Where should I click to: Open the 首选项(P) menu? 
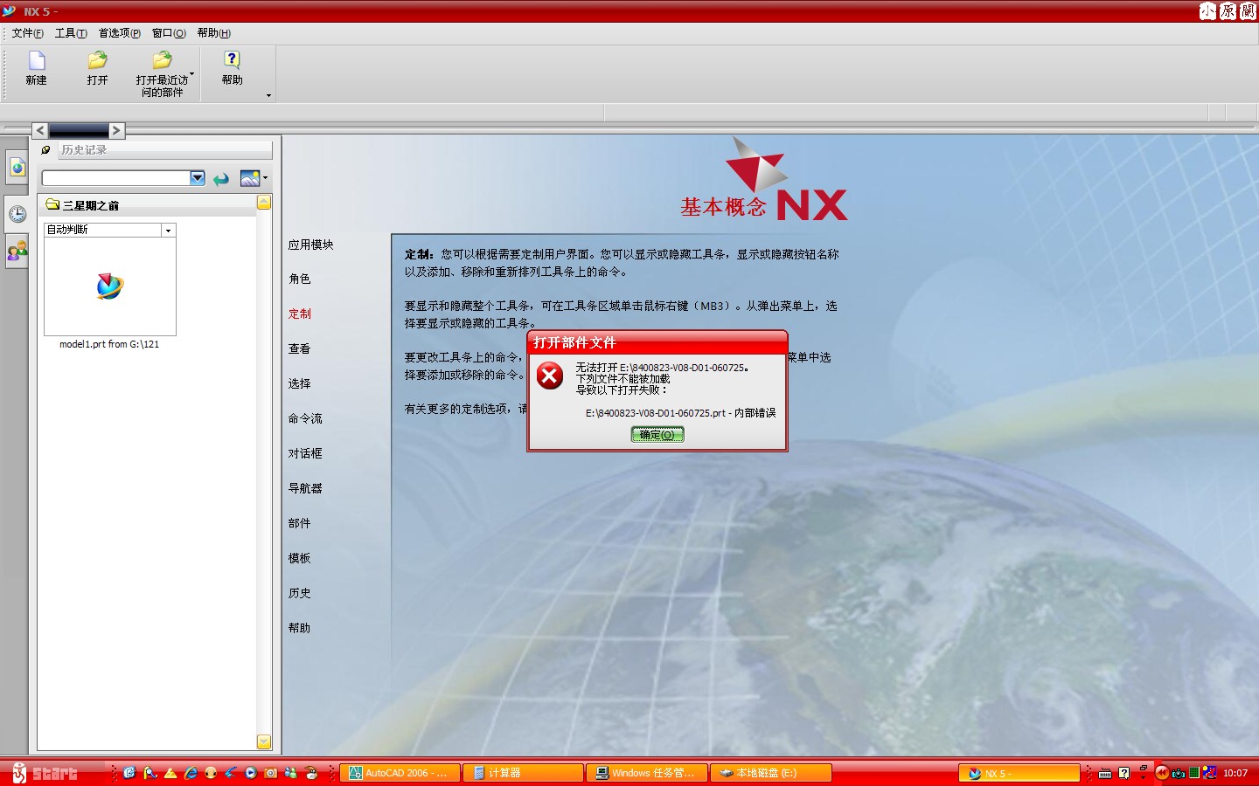pos(120,33)
